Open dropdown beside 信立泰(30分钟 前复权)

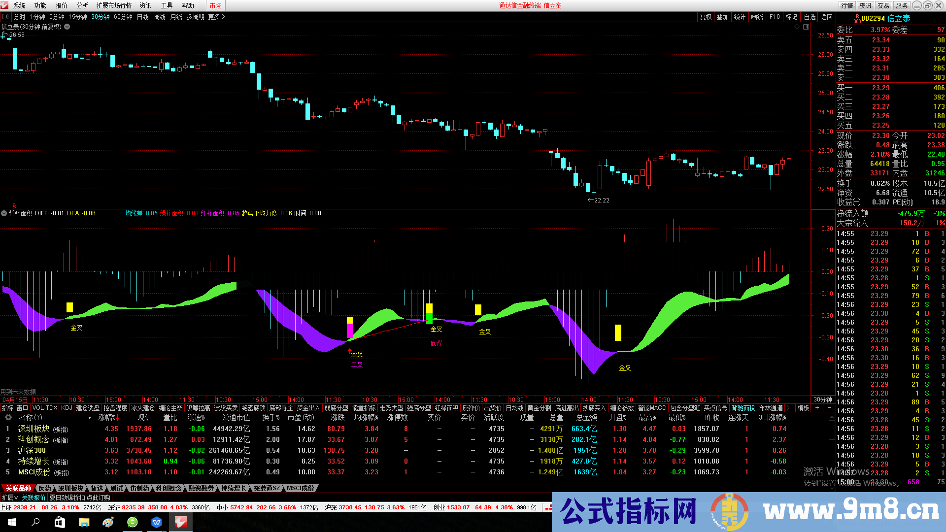(x=67, y=27)
